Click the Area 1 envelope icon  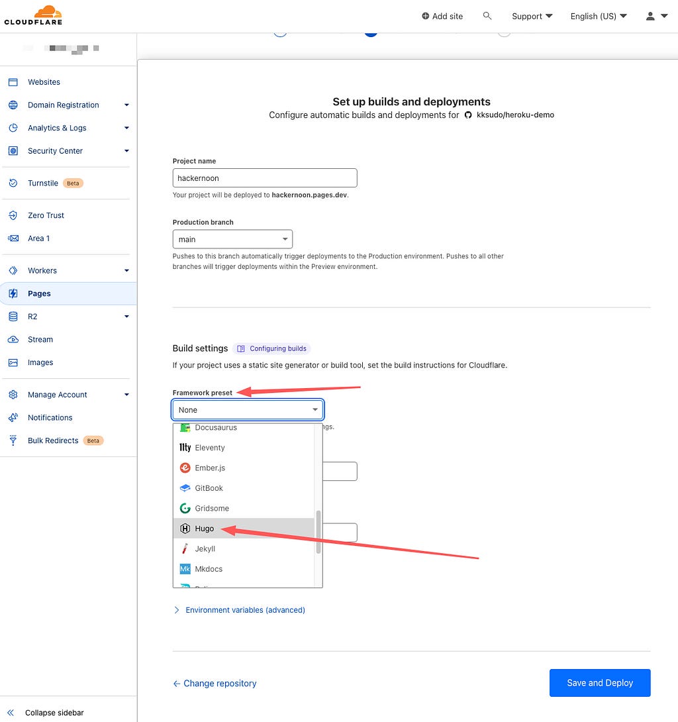(x=13, y=238)
